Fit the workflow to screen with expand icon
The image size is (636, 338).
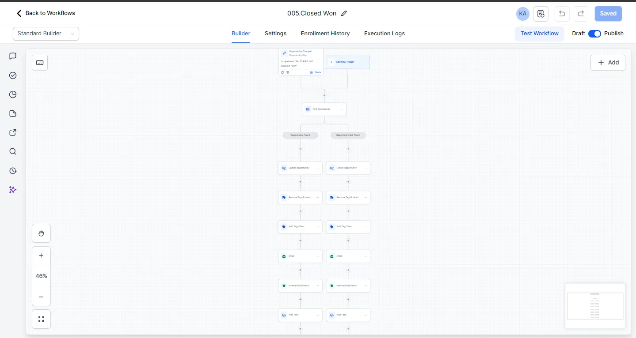[41, 319]
